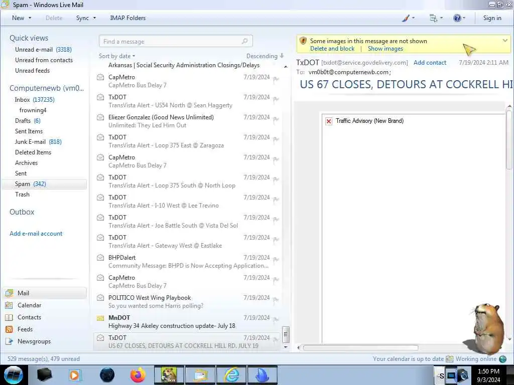This screenshot has height=385, width=514.
Task: Click the Windows Live Mail taskbar button
Action: pos(201,375)
